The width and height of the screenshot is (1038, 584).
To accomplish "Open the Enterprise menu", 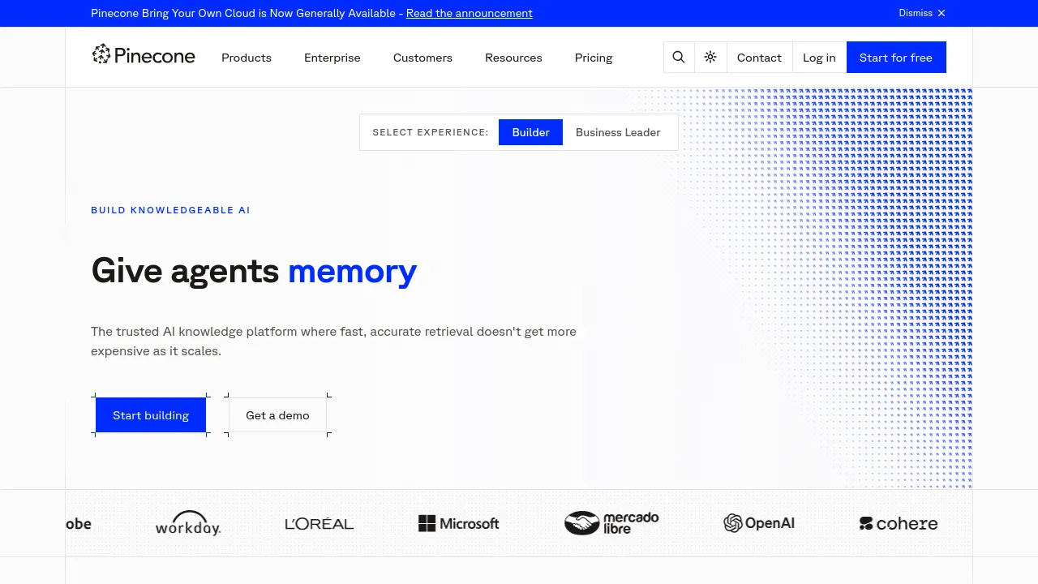I will point(332,58).
